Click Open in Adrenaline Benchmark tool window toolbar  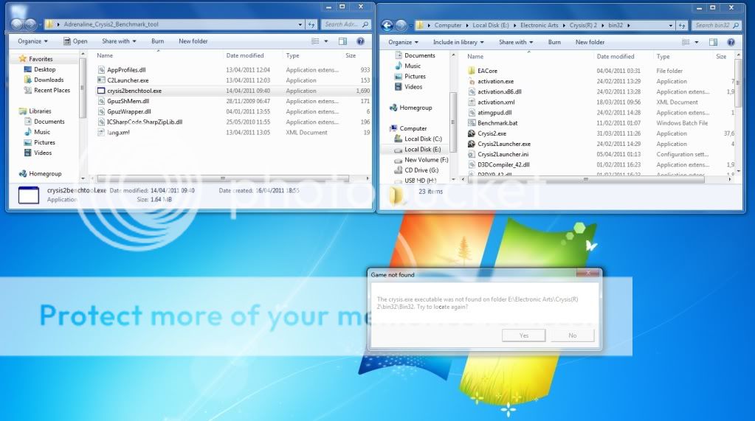coord(75,41)
